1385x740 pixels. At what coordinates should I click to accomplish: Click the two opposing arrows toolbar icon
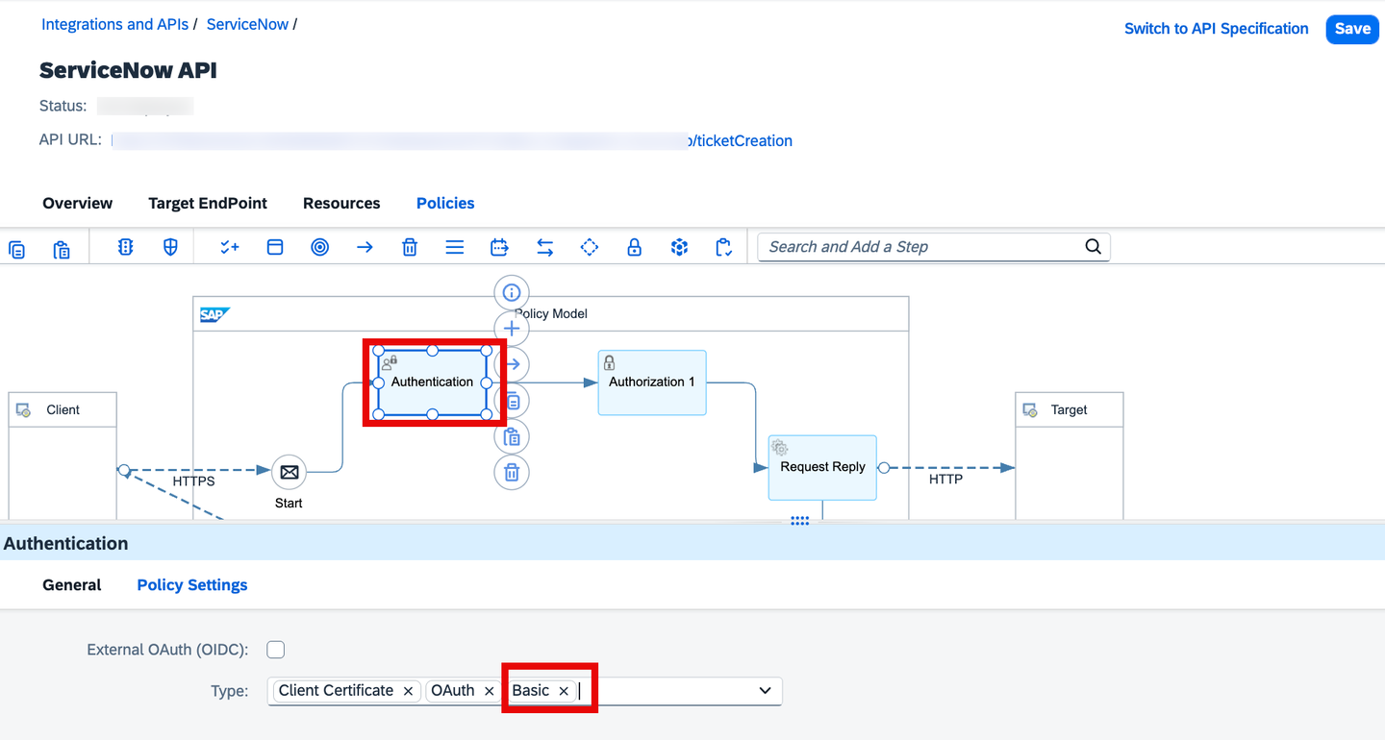click(x=544, y=247)
